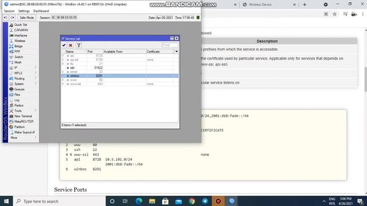Show hidden tray icons chevron
The image size is (367, 206).
pos(324,201)
